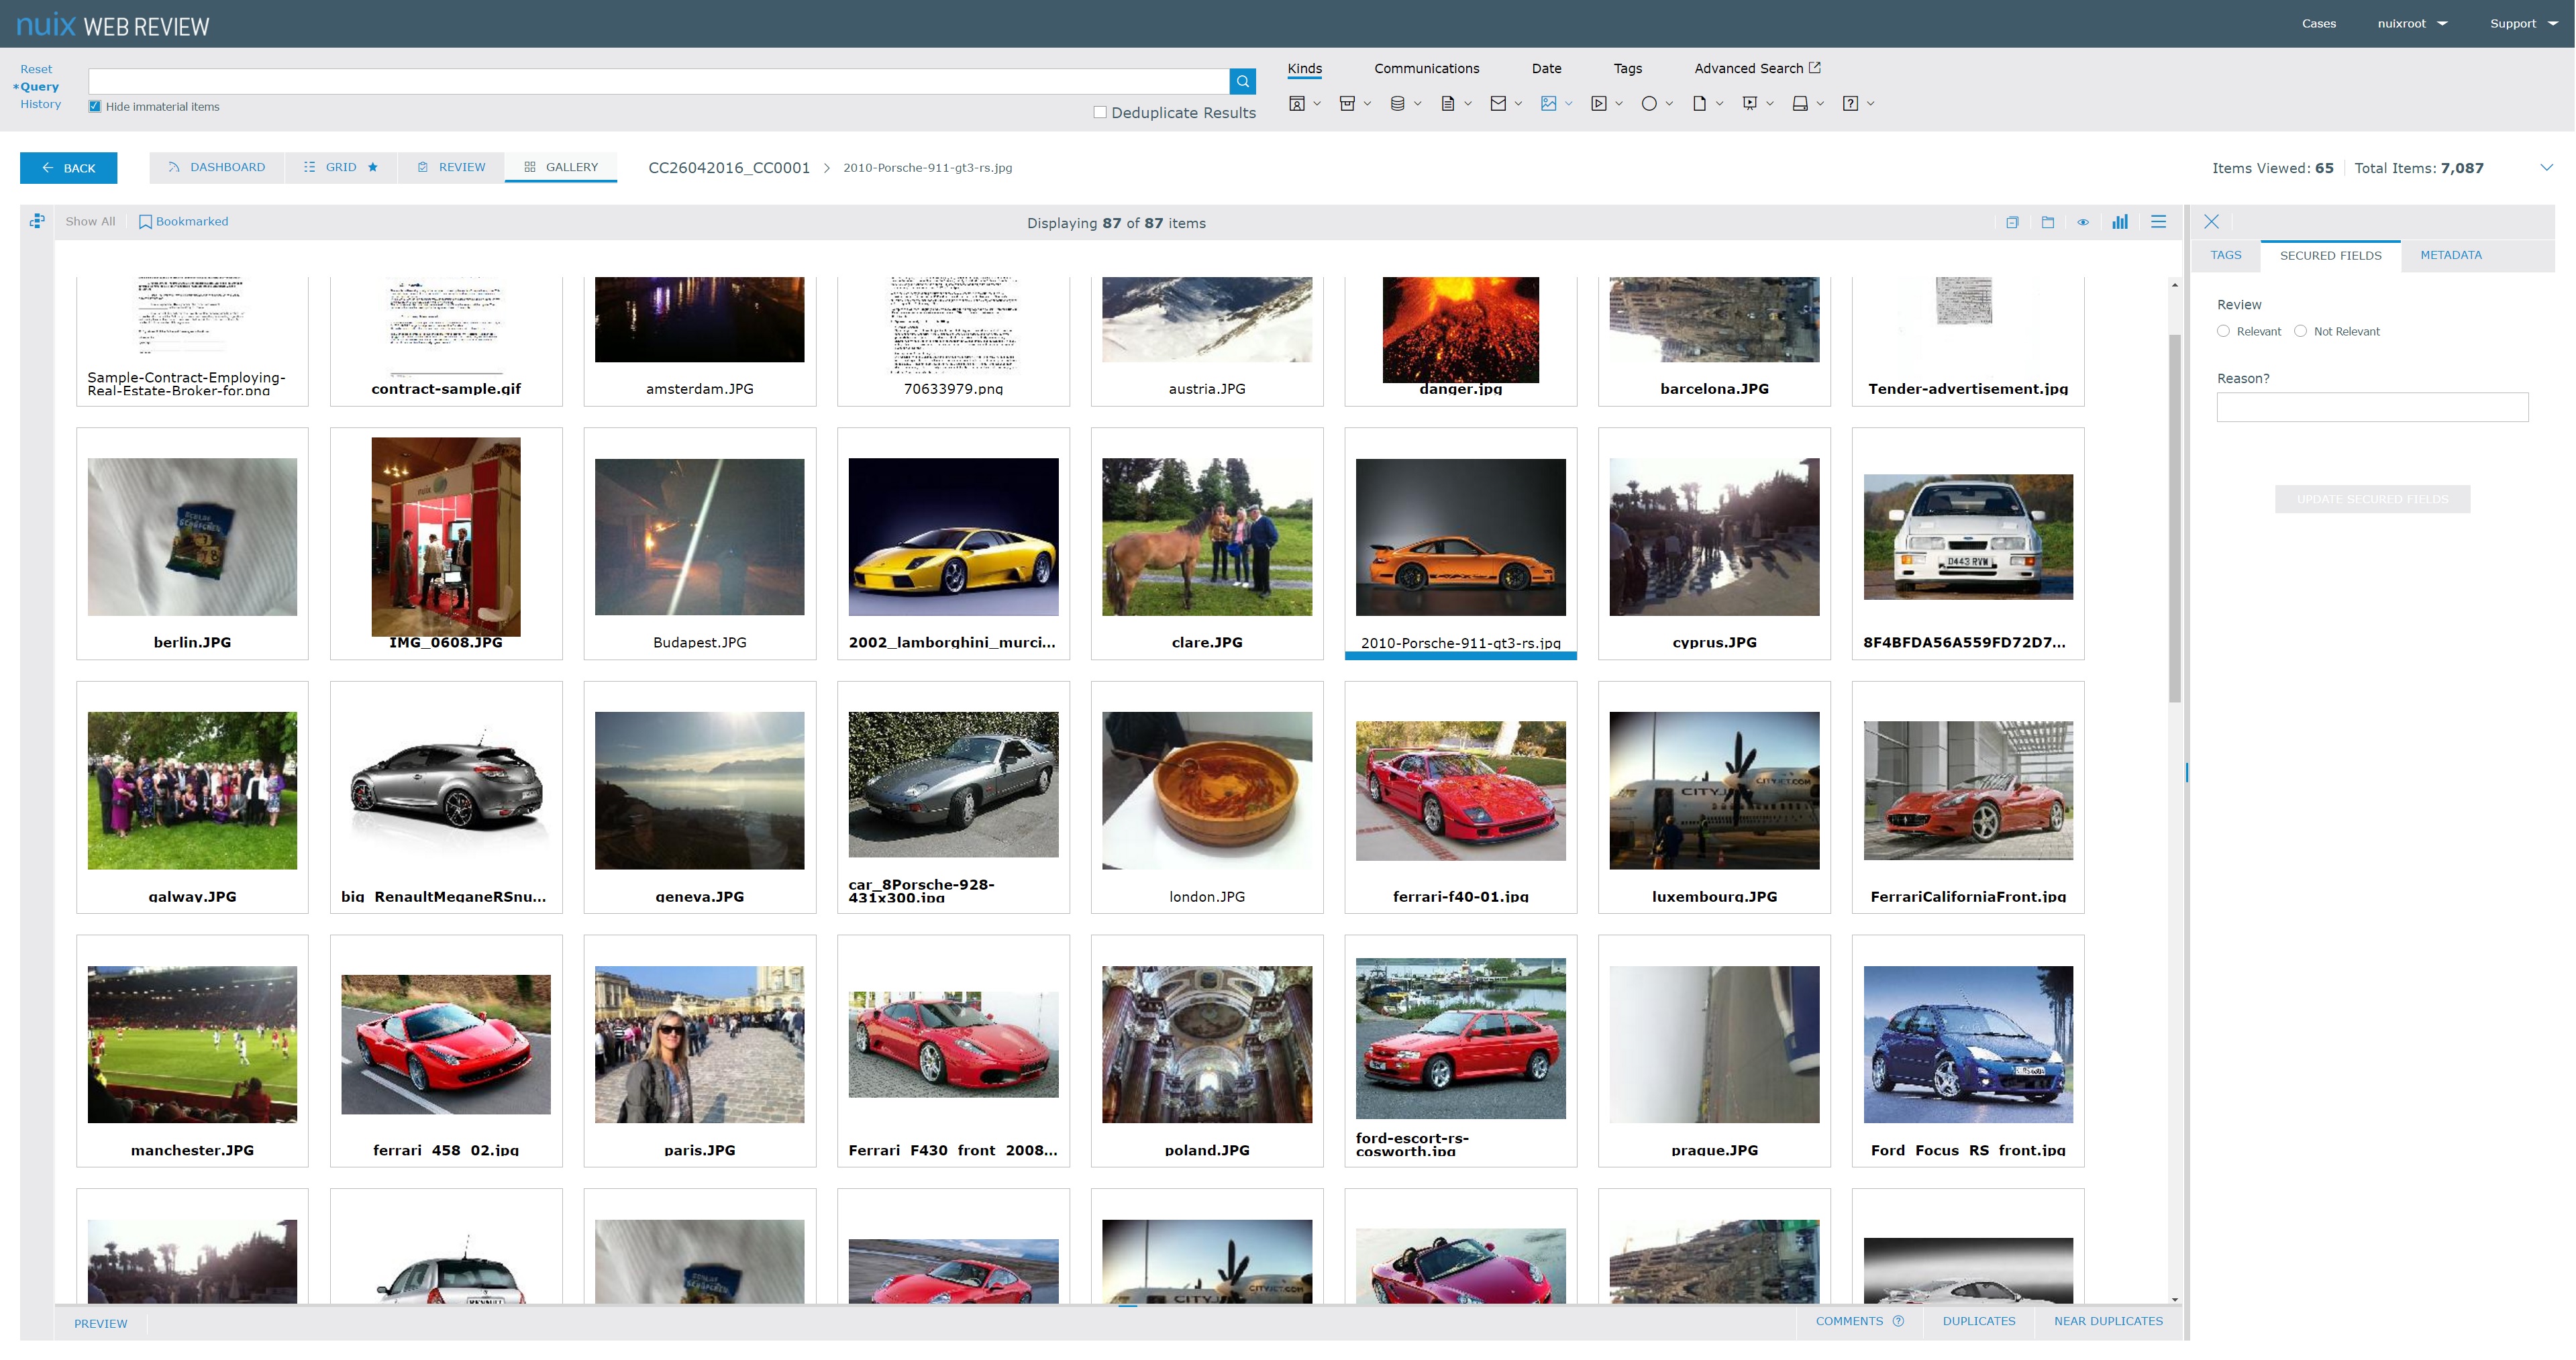This screenshot has height=1360, width=2576.
Task: Click the help icon next to Comments
Action: (1898, 1321)
